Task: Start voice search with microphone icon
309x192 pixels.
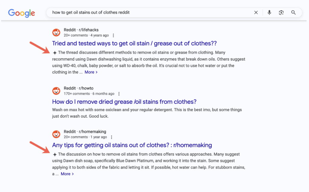Action: point(269,13)
